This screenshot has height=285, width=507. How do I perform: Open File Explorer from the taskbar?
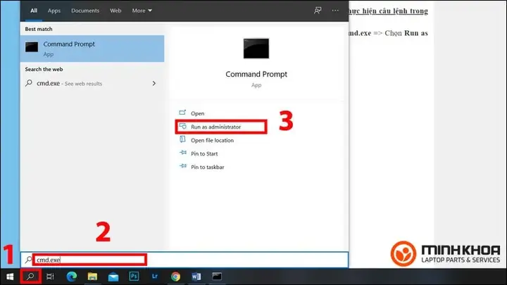(92, 277)
